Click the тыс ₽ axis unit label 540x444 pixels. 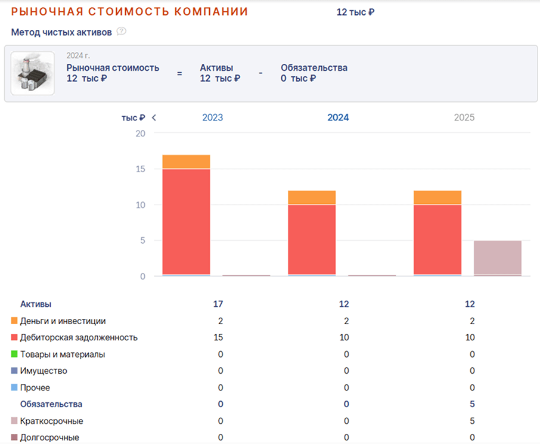(x=133, y=118)
